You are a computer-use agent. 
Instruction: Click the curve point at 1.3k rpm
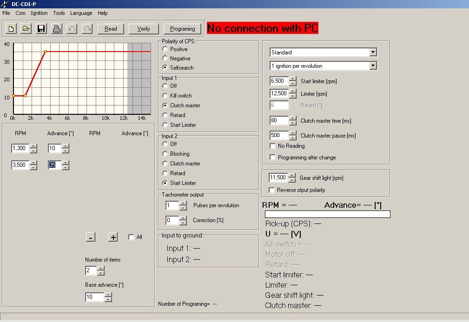[25, 96]
